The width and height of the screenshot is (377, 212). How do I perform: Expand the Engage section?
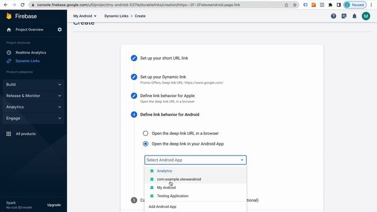pos(34,118)
